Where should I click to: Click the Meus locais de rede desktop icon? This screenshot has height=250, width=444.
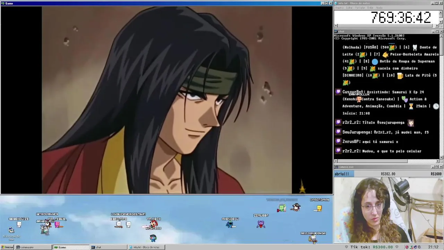point(11,233)
